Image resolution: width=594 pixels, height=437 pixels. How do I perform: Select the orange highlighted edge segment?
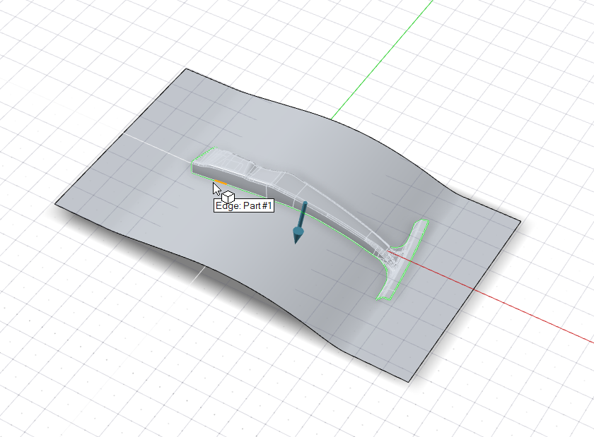(221, 182)
